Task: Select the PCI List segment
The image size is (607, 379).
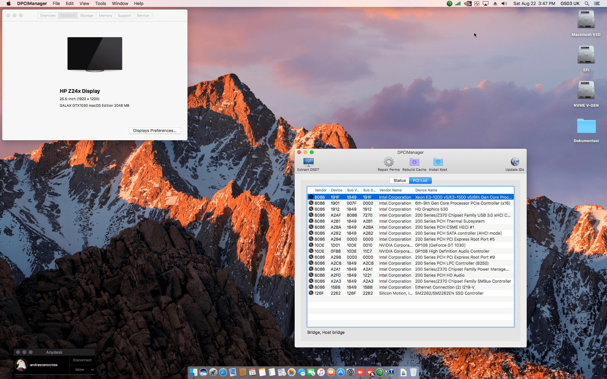Action: pos(420,181)
